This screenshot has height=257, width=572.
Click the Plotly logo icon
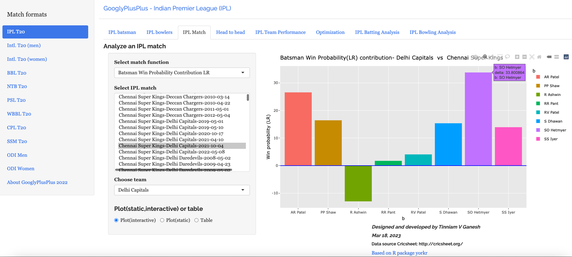point(566,57)
